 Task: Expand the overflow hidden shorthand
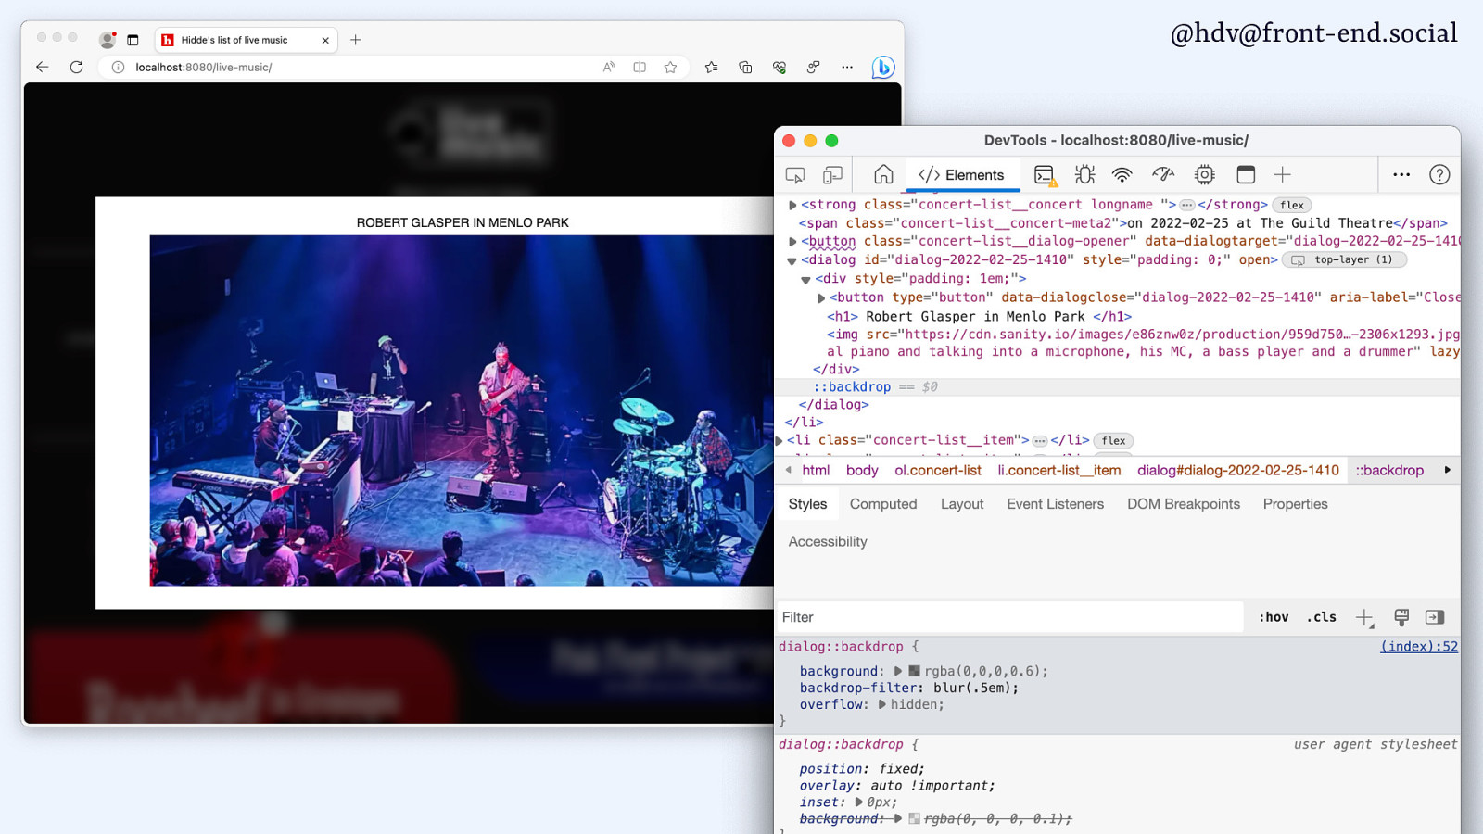click(881, 704)
